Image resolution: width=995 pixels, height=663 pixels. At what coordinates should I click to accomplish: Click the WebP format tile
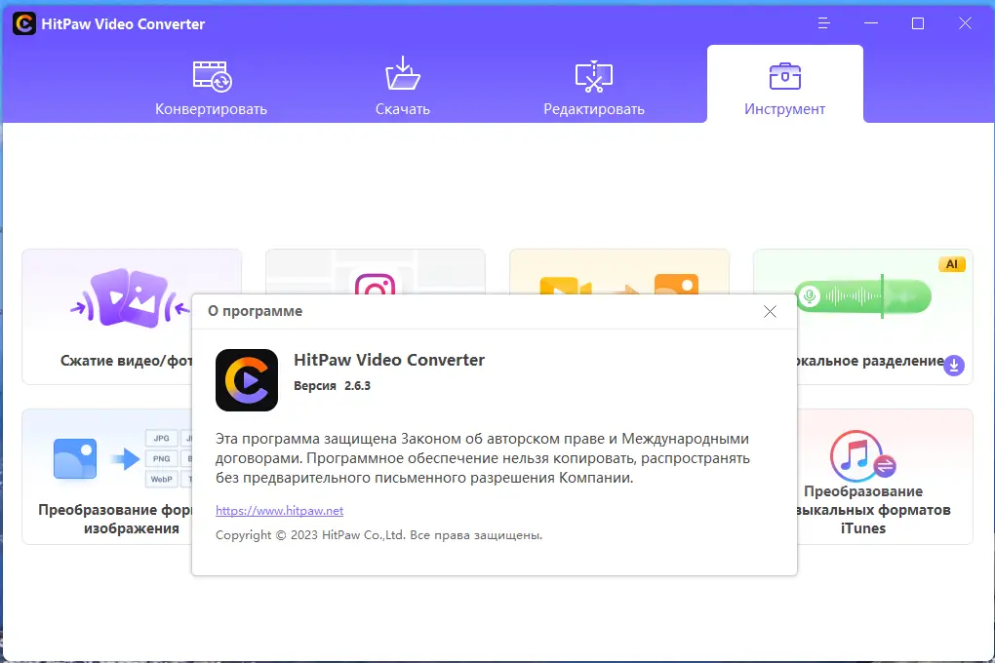click(161, 479)
